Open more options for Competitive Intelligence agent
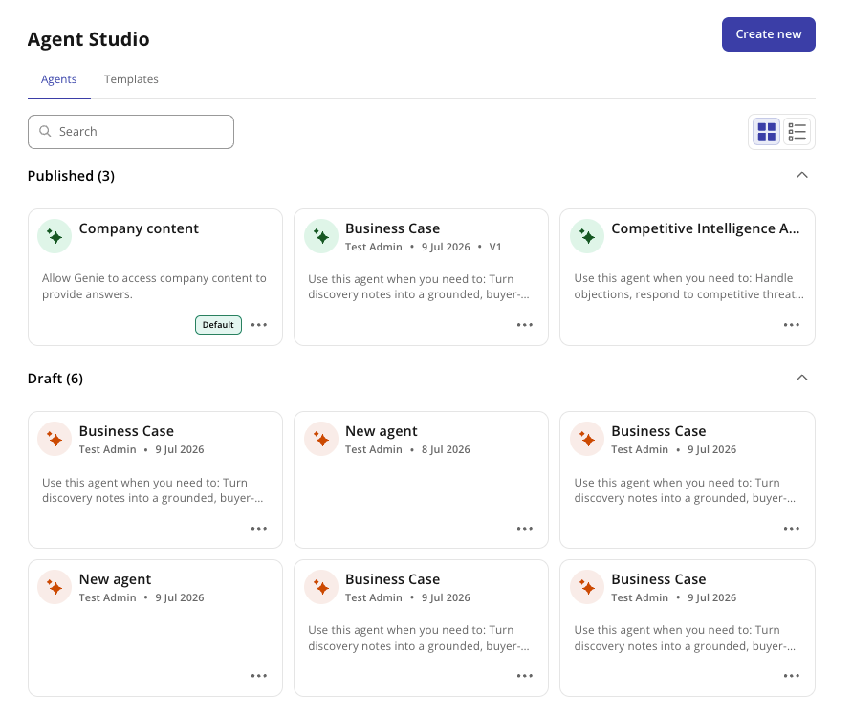Screen dimensions: 852x716 coord(791,325)
